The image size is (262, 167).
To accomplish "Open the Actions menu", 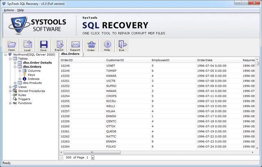I will point(9,10).
